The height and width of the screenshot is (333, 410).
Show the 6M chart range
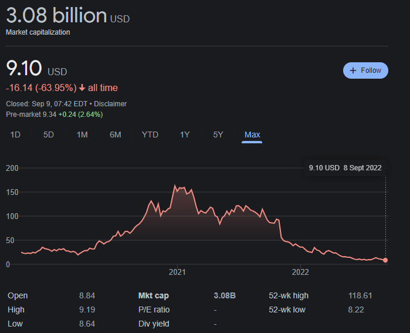point(116,134)
